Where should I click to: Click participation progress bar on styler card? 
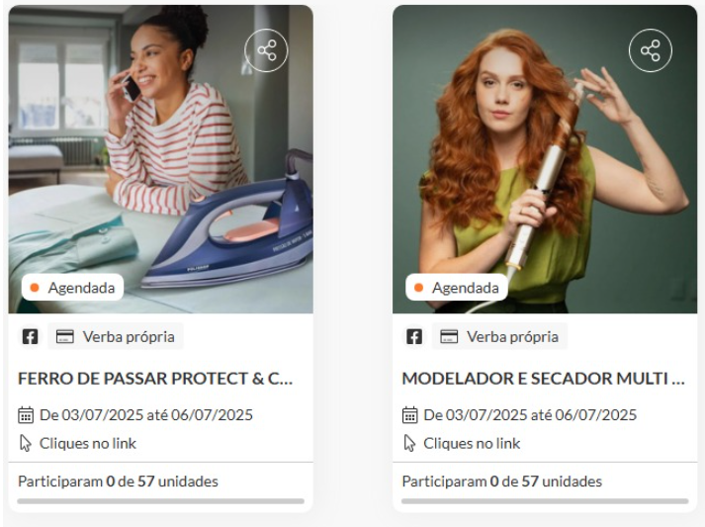(x=545, y=501)
